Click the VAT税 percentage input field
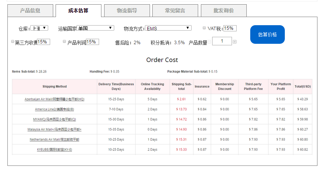Screen dimensions: 326x174 tap(230, 28)
